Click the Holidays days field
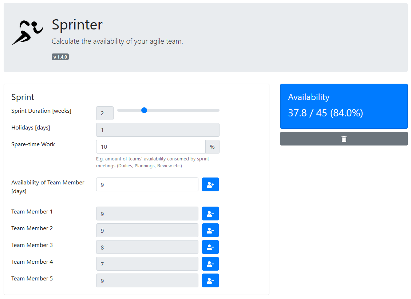The height and width of the screenshot is (299, 411). (158, 130)
